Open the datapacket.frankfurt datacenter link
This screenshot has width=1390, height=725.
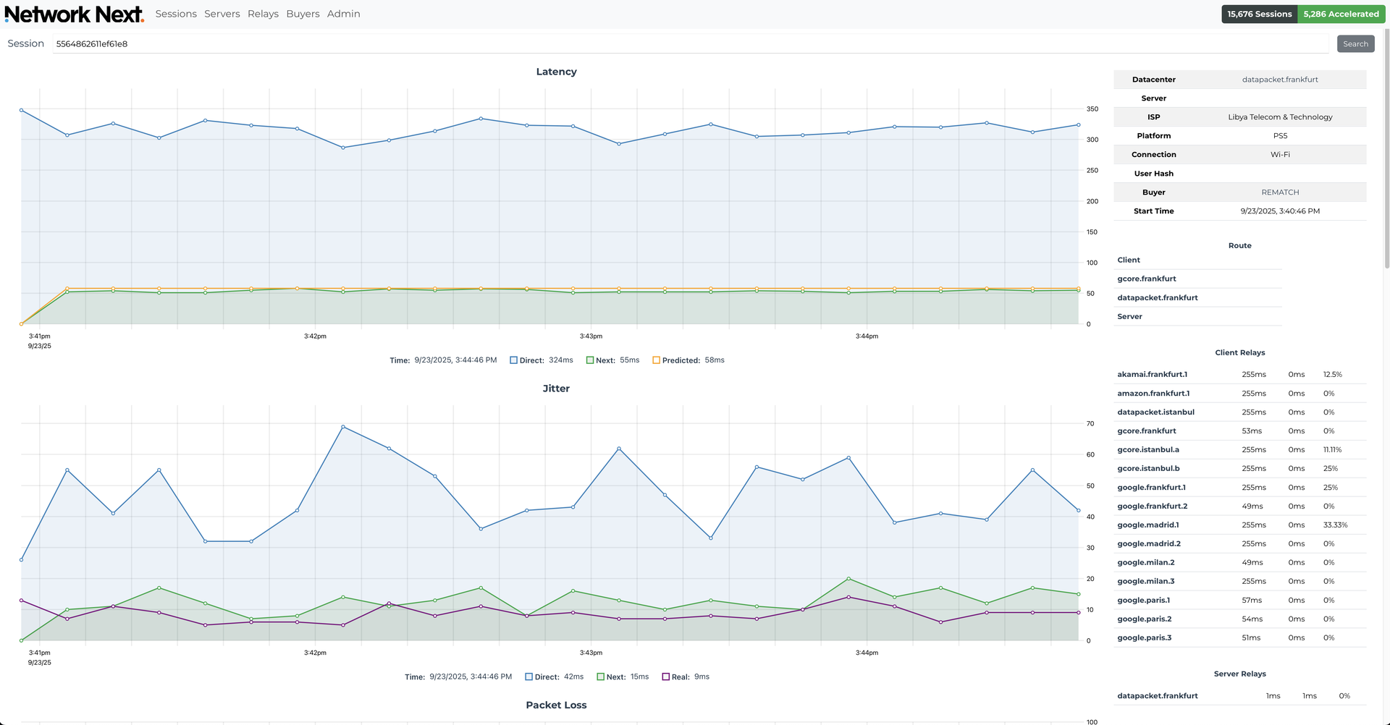(1279, 80)
